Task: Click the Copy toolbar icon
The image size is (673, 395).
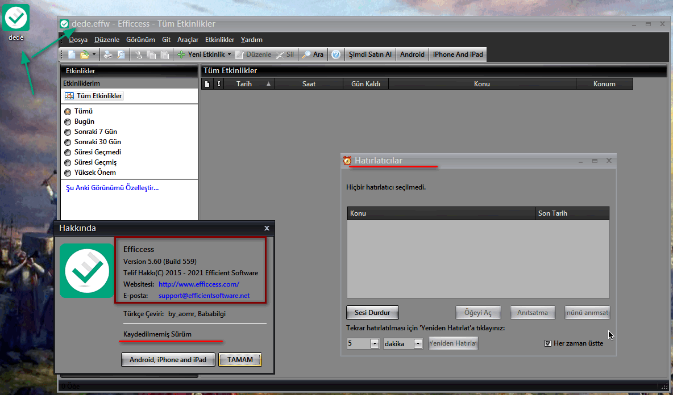Action: point(152,54)
